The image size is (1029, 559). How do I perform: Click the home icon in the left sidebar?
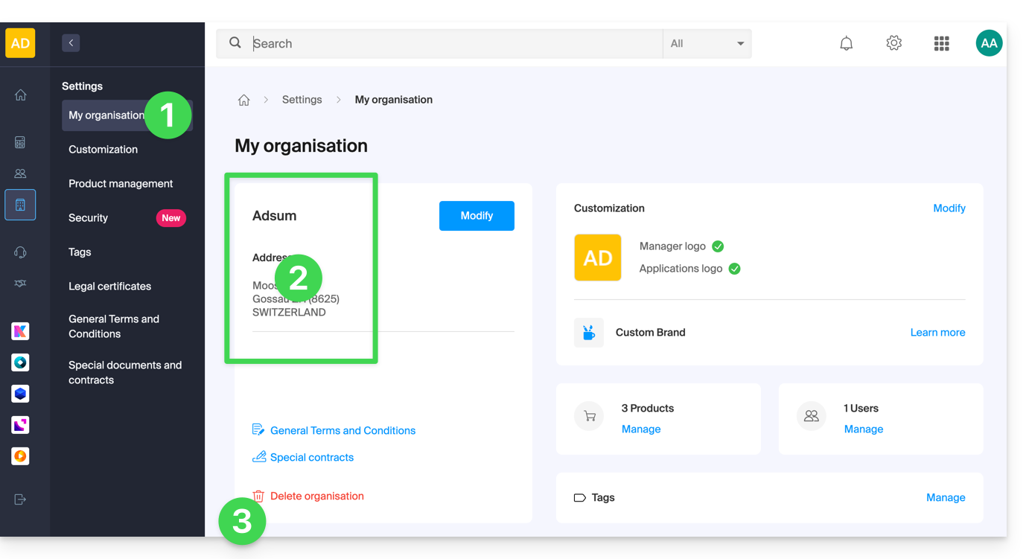[21, 95]
